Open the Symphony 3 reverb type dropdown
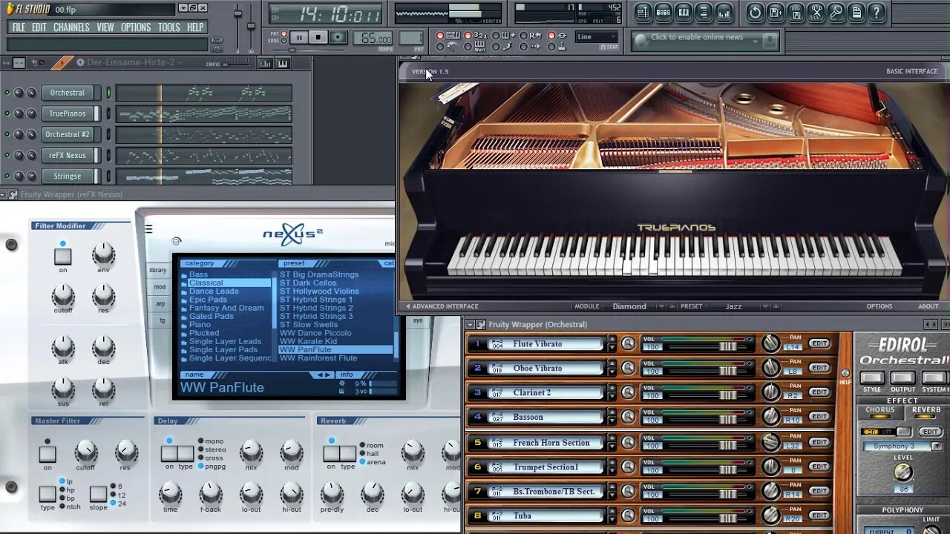 tap(937, 446)
